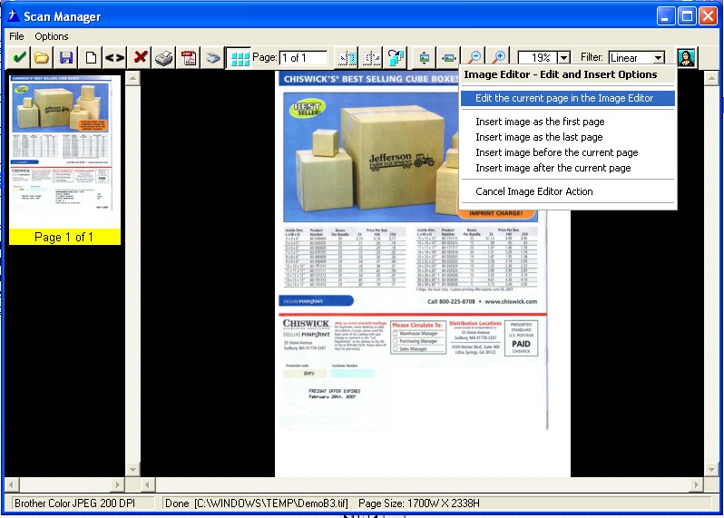Click the swap pages icon
Image resolution: width=724 pixels, height=518 pixels.
coord(396,58)
